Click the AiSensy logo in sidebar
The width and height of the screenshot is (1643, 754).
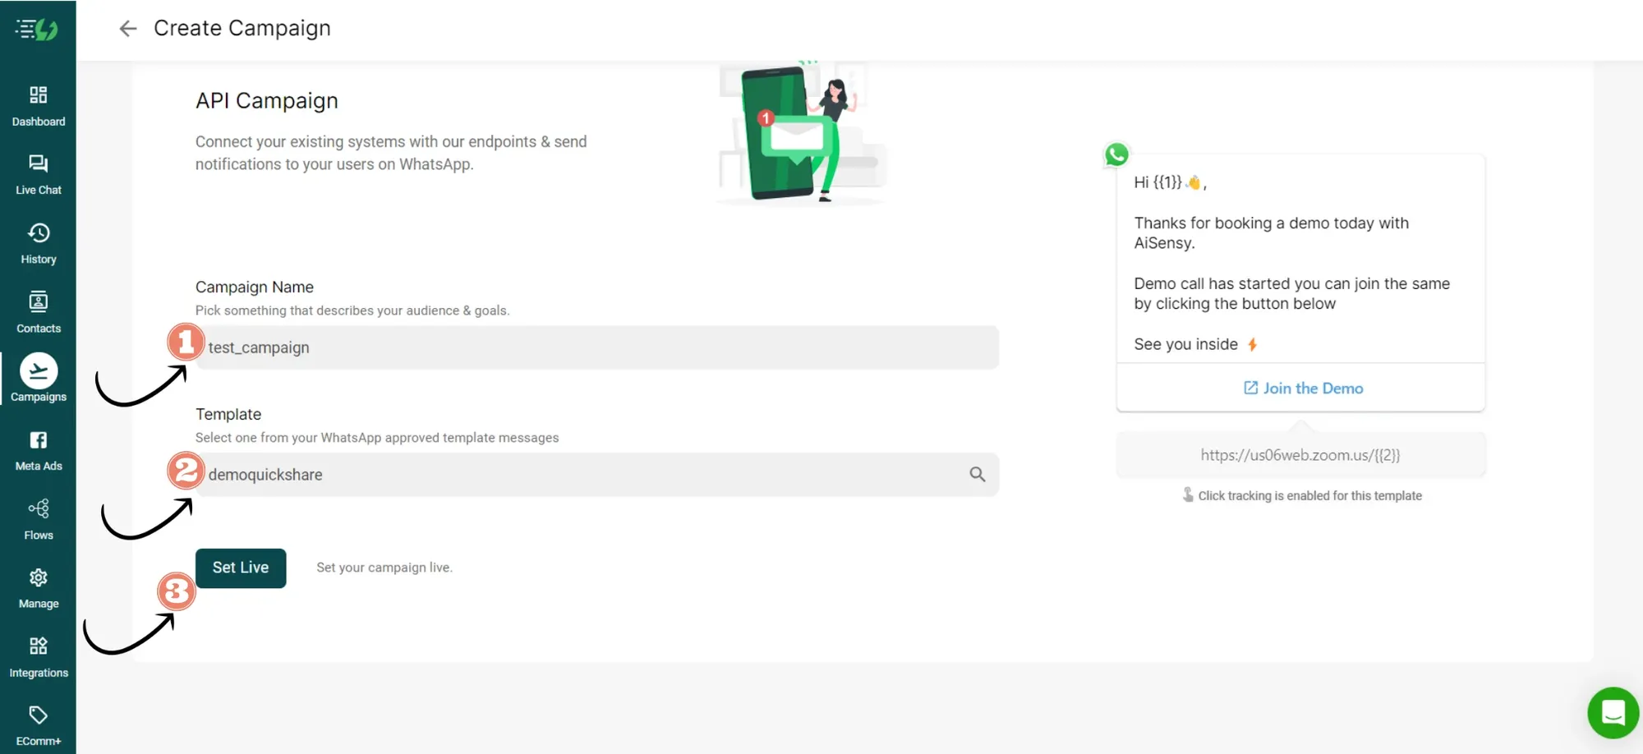[37, 30]
